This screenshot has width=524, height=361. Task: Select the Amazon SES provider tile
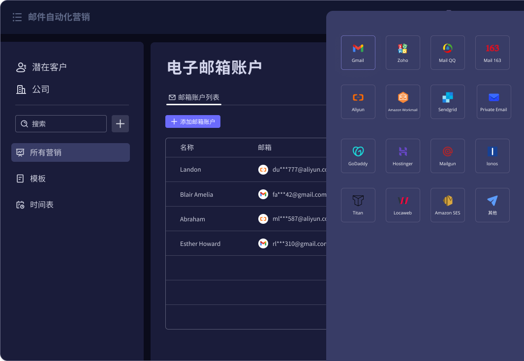[x=447, y=205]
